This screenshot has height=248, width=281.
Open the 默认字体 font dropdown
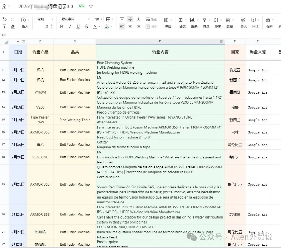point(75,19)
